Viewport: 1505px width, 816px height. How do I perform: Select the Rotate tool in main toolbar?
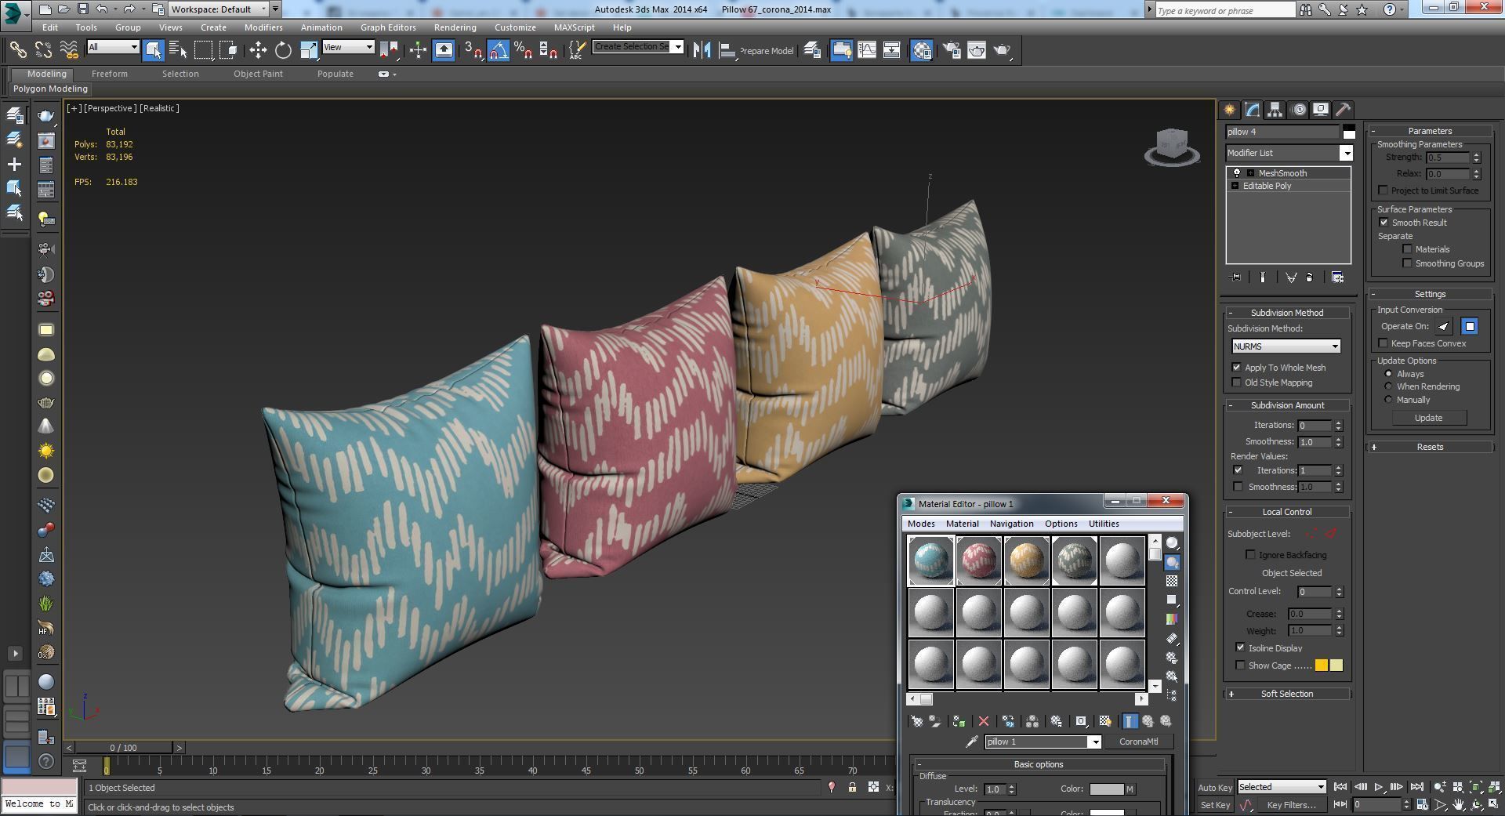[283, 50]
